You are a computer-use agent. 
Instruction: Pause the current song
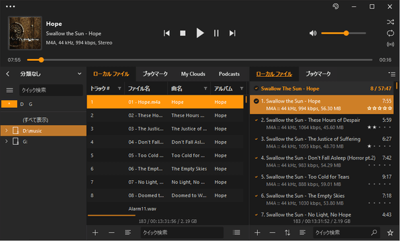click(x=216, y=33)
